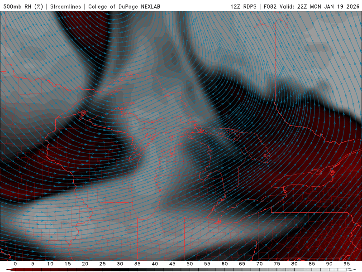Click the colorbar value label "65"

[242, 264]
